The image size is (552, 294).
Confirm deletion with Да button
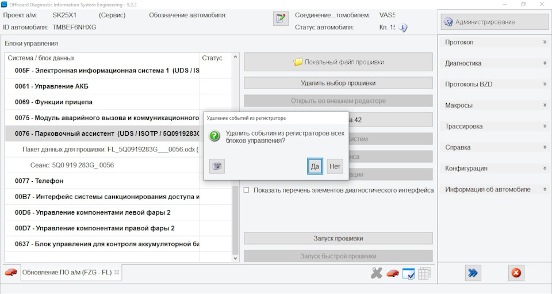coord(315,166)
